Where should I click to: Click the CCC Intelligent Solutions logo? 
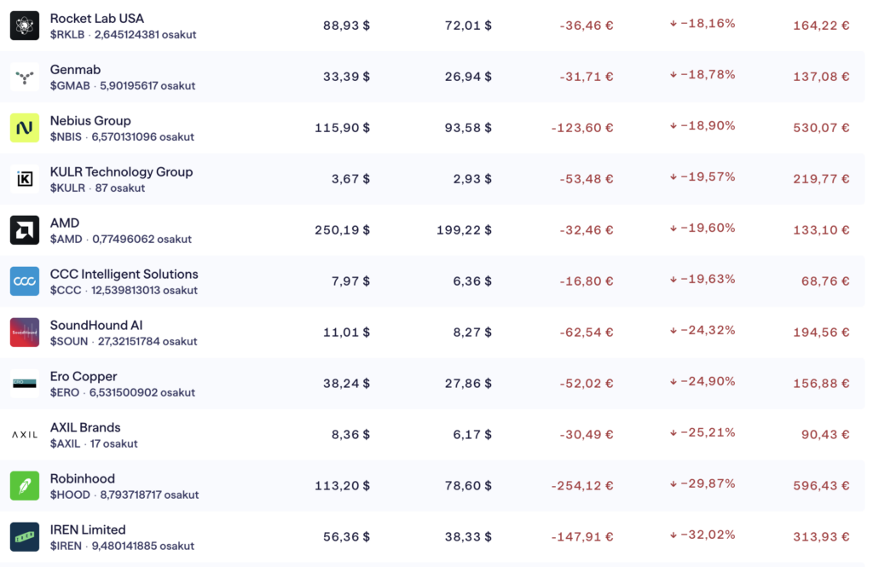pos(25,281)
